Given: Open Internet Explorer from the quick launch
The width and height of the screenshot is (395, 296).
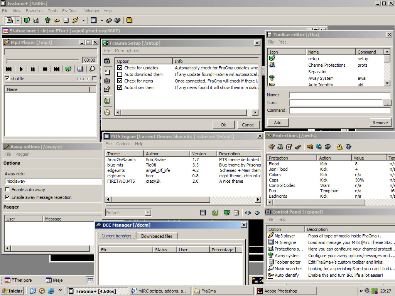Looking at the screenshot, I should pyautogui.click(x=51, y=291).
